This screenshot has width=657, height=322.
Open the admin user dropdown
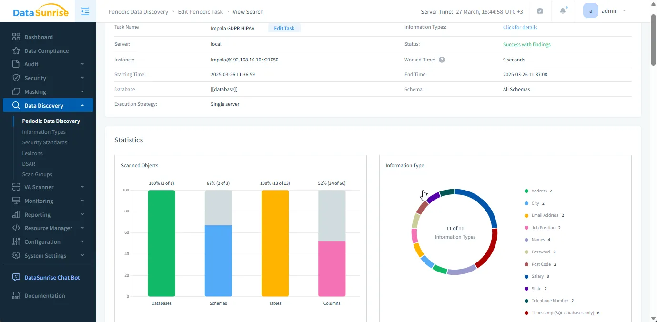[x=605, y=11]
